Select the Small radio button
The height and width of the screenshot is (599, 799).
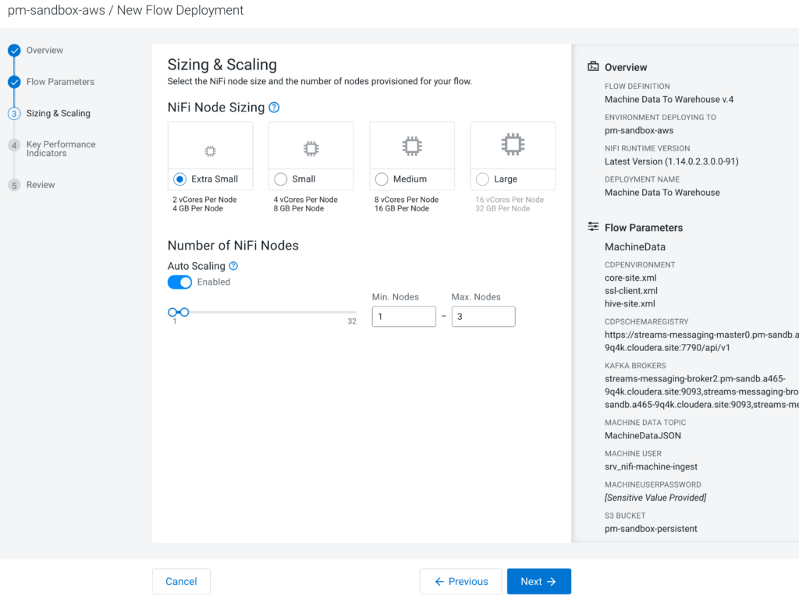tap(281, 179)
